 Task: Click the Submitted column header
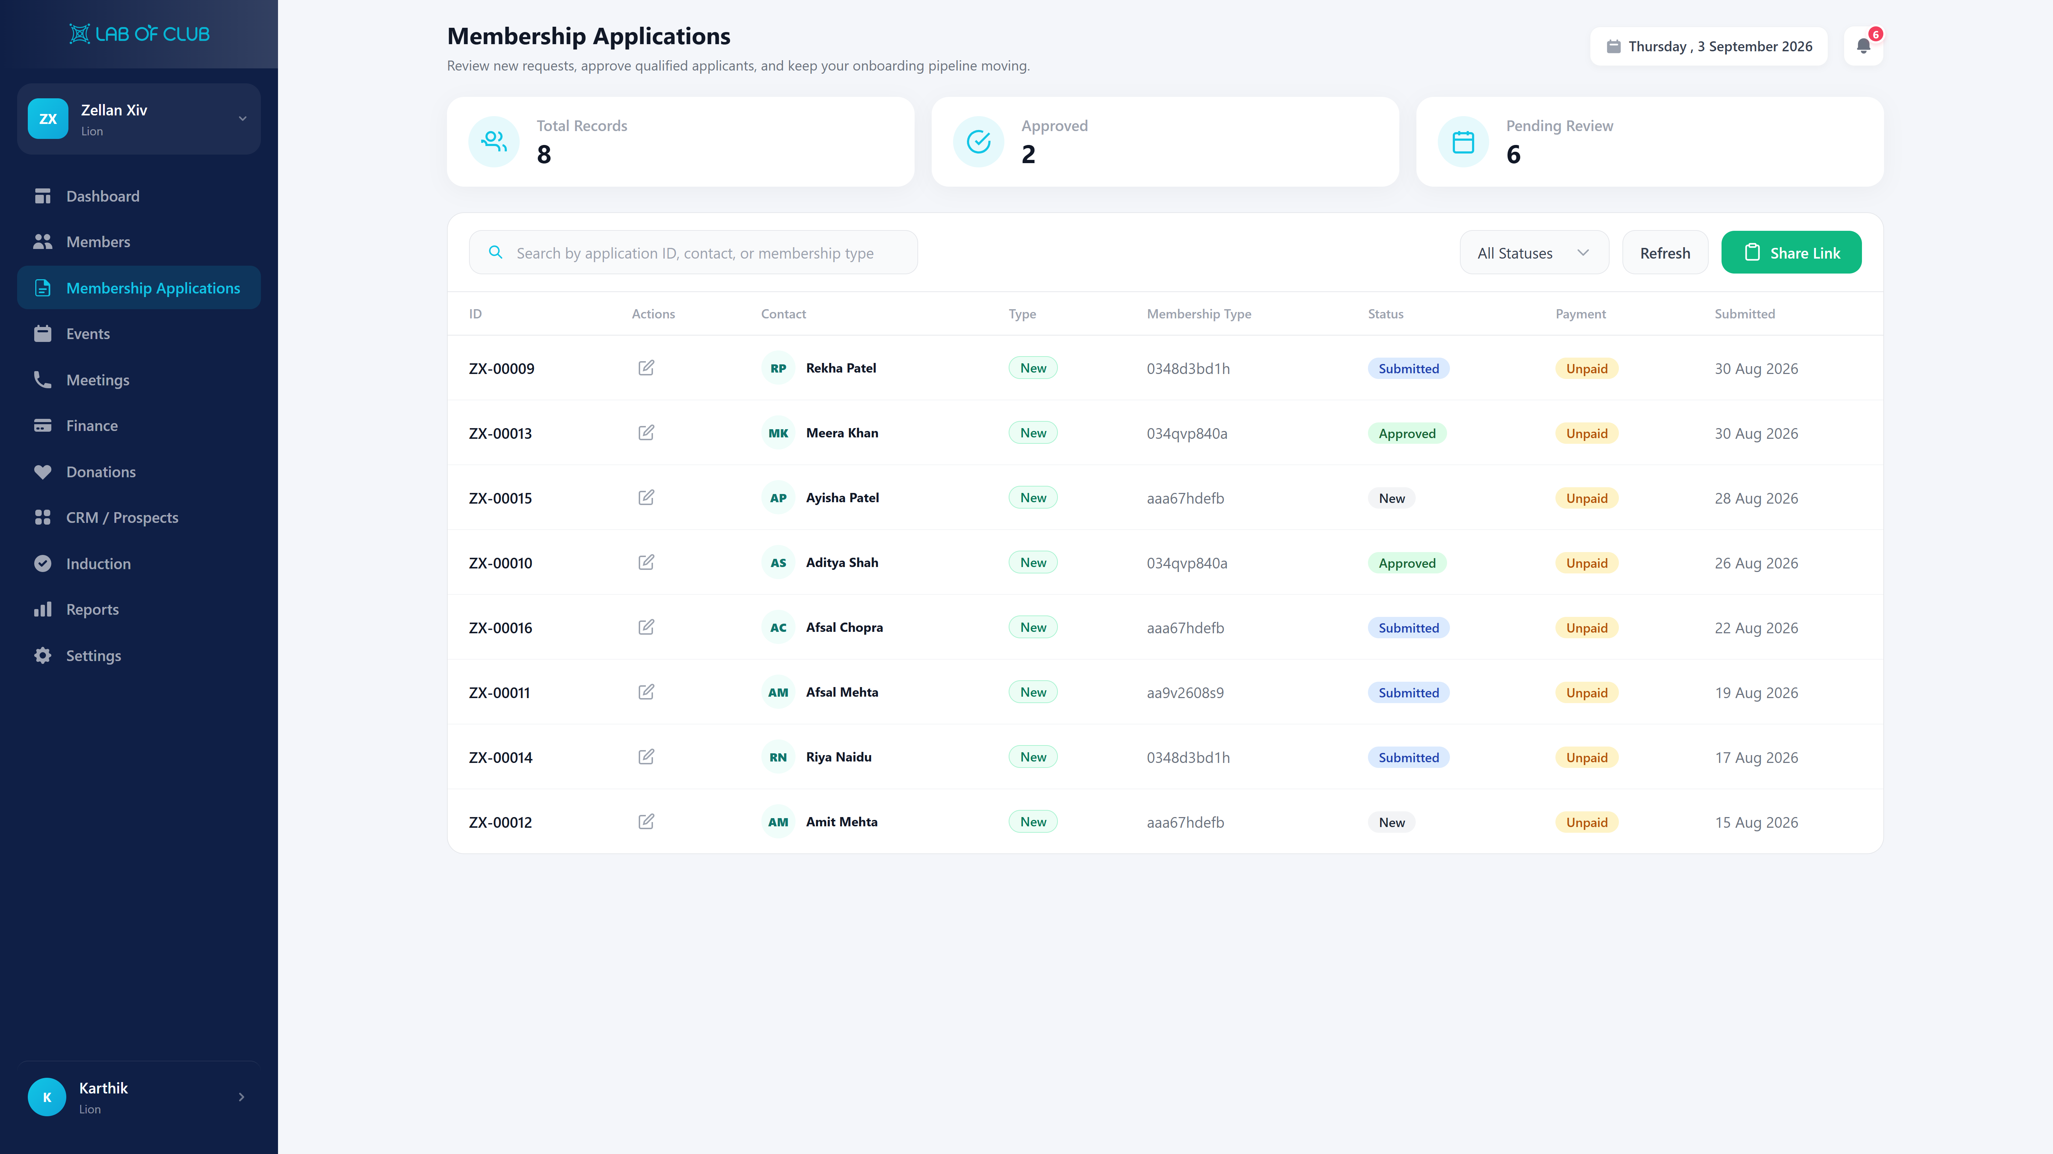(1745, 314)
